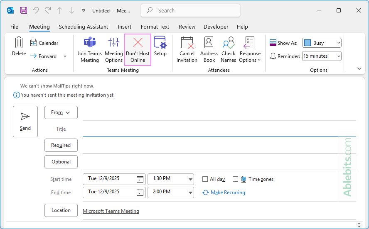Click the Time zones globe icon
The width and height of the screenshot is (369, 229).
[244, 179]
